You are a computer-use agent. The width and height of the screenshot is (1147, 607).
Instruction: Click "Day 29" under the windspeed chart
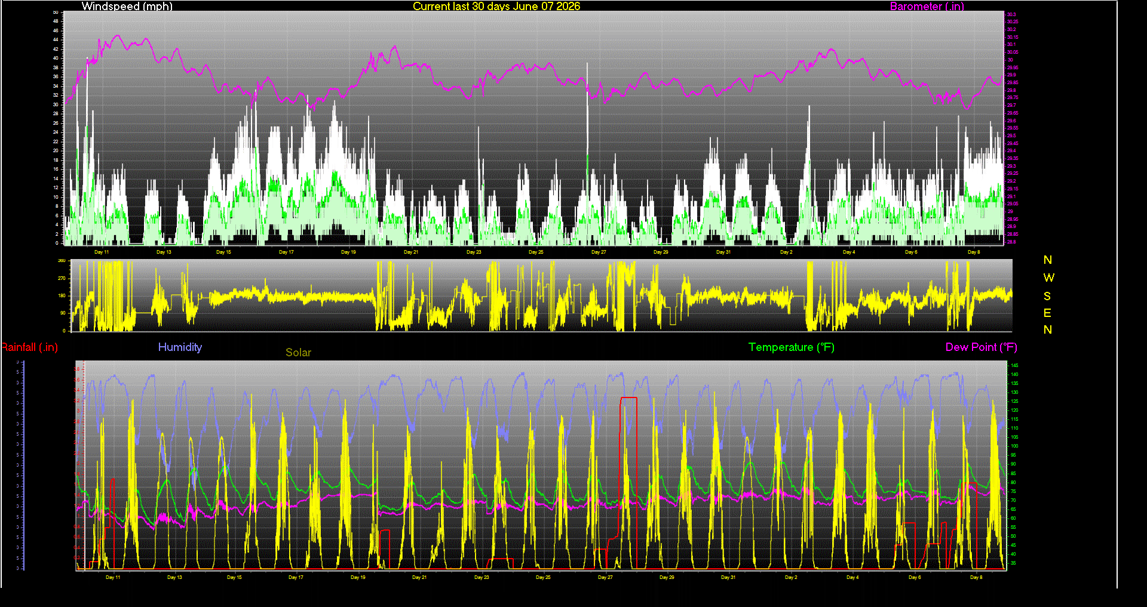(661, 252)
